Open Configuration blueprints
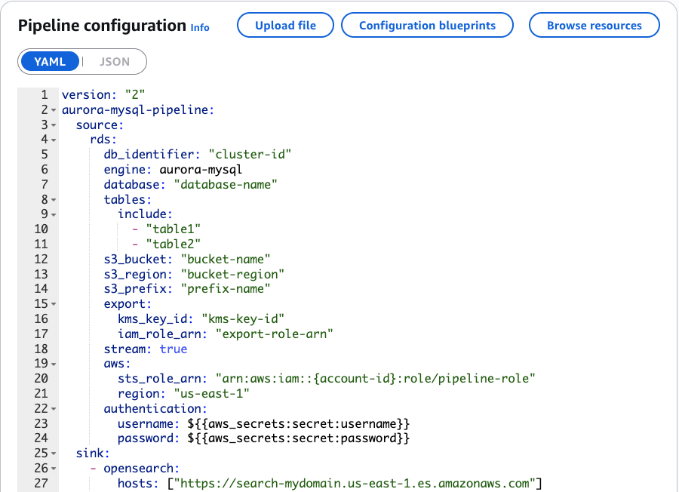Image resolution: width=679 pixels, height=492 pixels. coord(428,26)
